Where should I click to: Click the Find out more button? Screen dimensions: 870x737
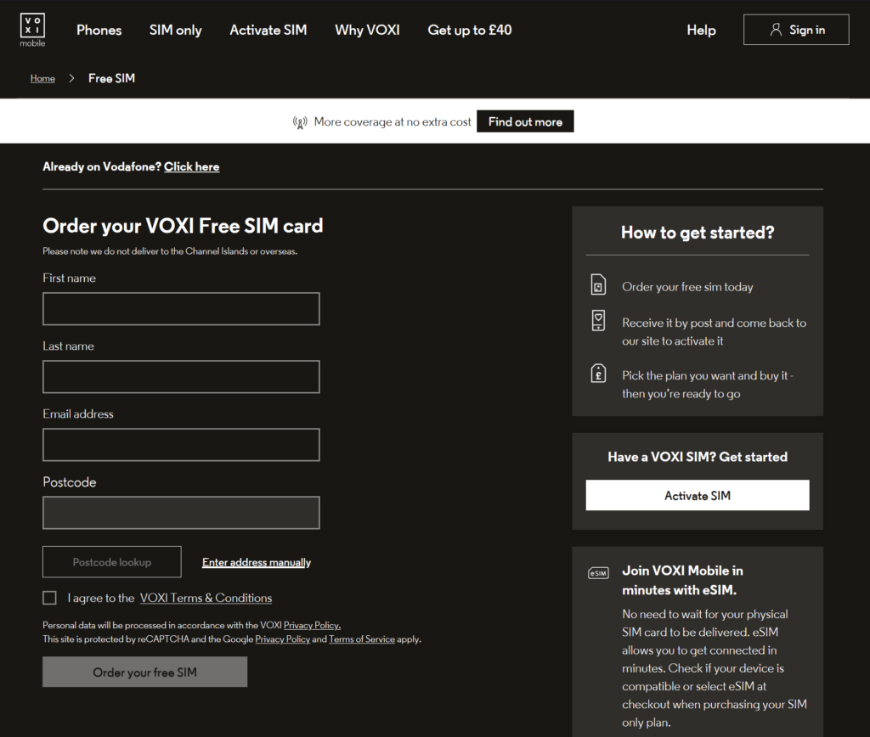click(x=525, y=121)
